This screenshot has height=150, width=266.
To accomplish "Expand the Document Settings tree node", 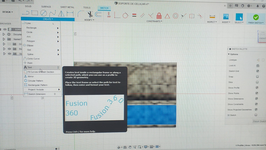I will (x=4, y=34).
